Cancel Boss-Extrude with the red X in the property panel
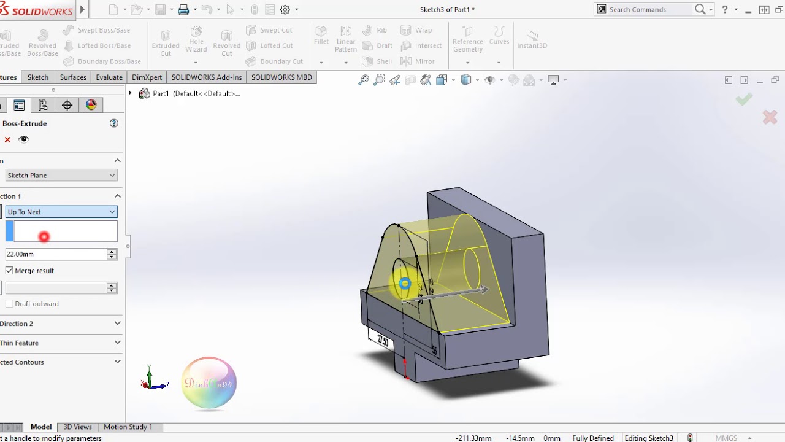Screen dimensions: 785x442 7,139
